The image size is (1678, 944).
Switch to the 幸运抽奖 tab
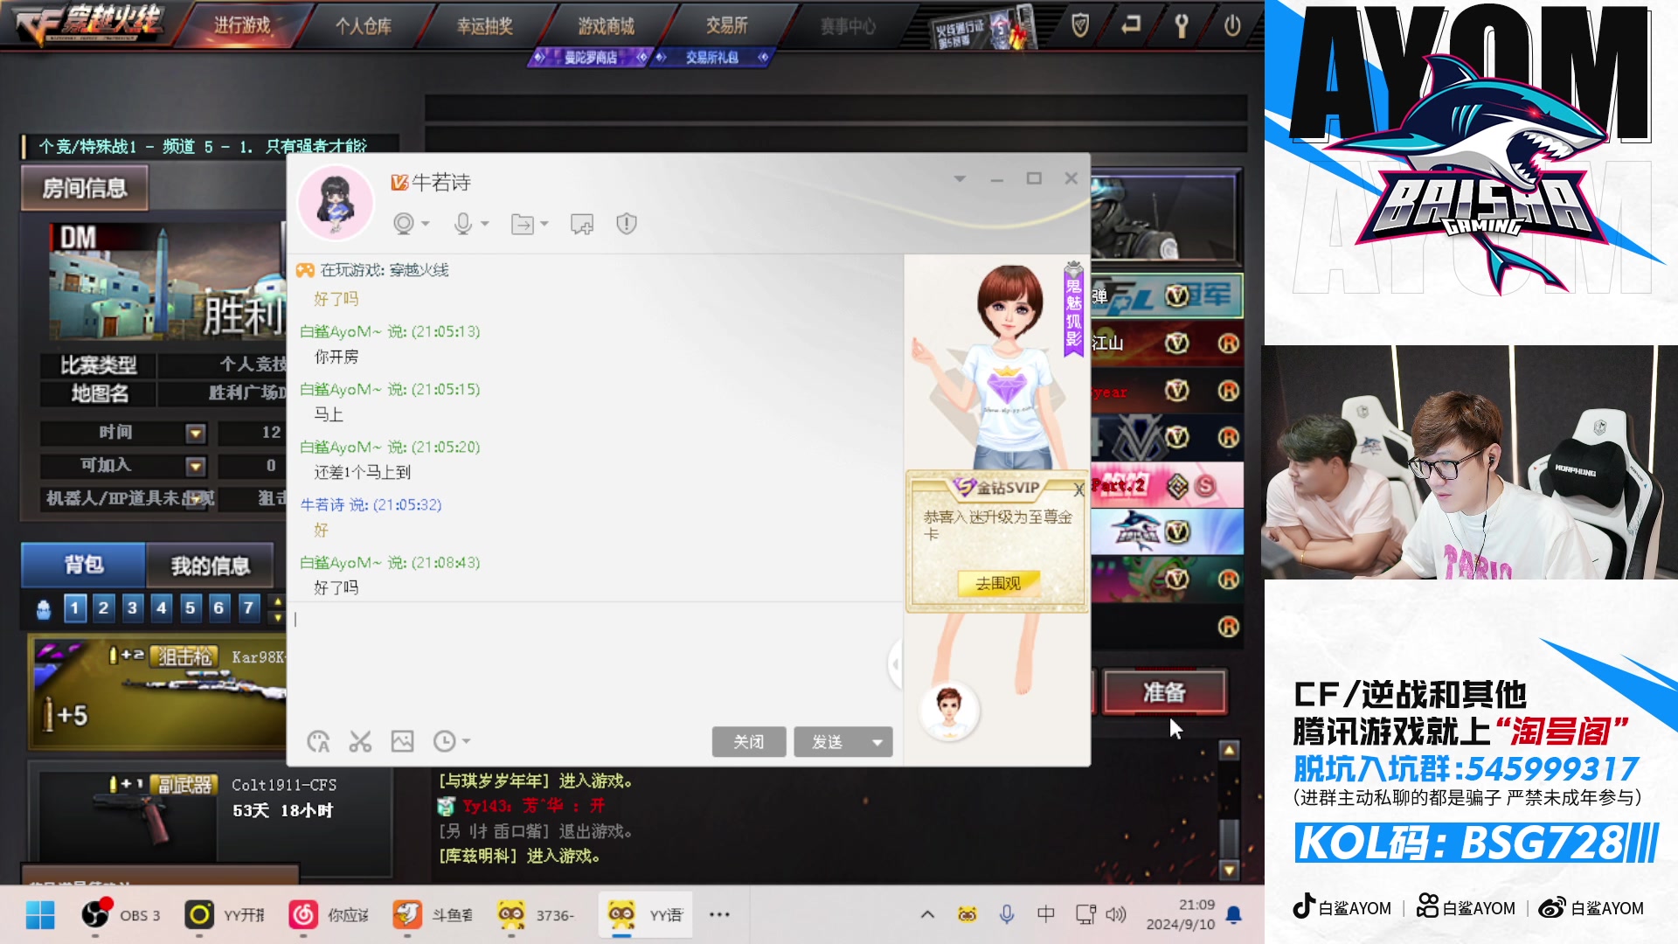pyautogui.click(x=484, y=26)
